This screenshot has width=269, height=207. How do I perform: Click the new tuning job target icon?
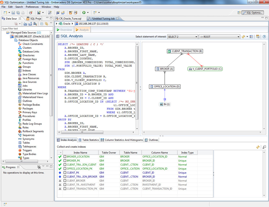(31, 13)
